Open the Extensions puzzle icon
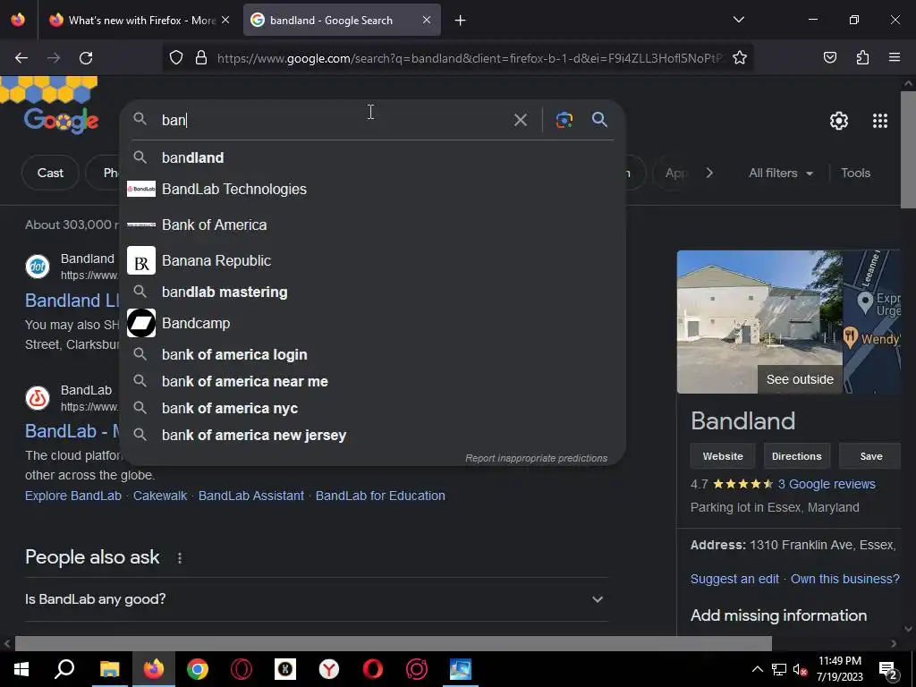916x687 pixels. point(862,58)
